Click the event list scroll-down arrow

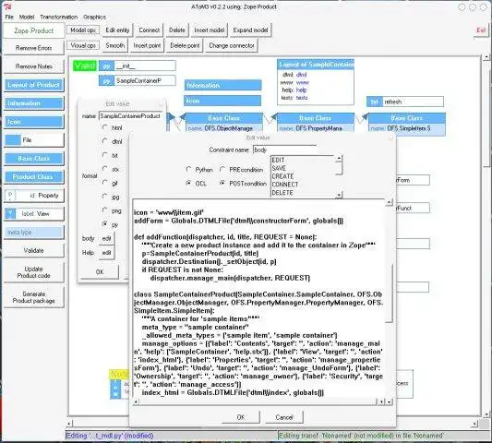point(339,195)
